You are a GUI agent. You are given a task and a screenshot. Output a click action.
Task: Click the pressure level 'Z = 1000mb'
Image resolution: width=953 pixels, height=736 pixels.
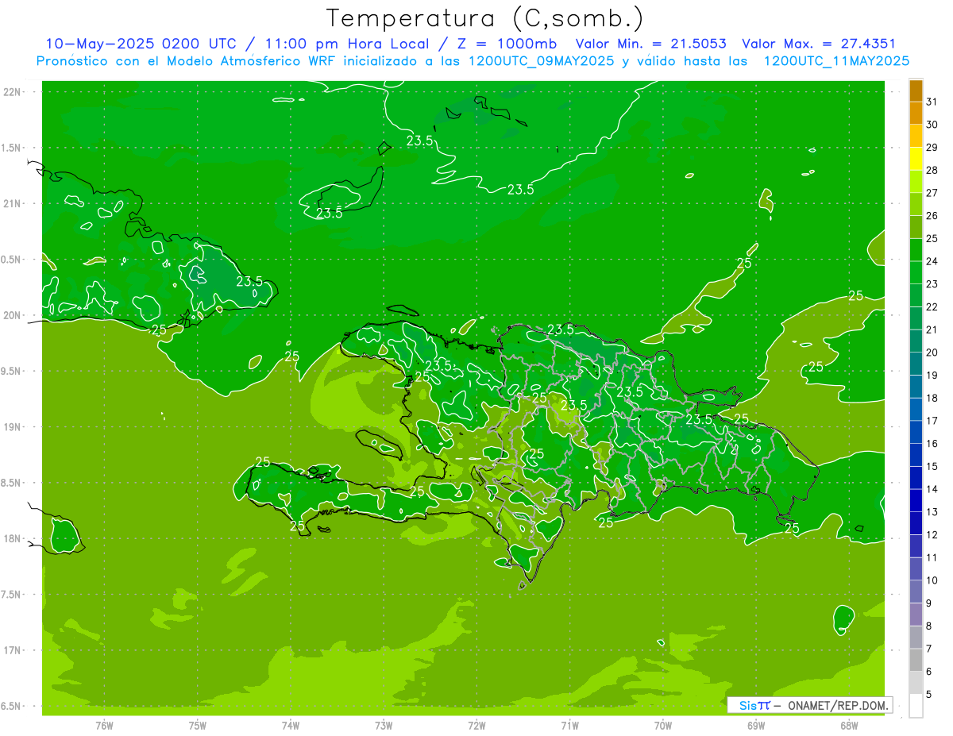506,44
